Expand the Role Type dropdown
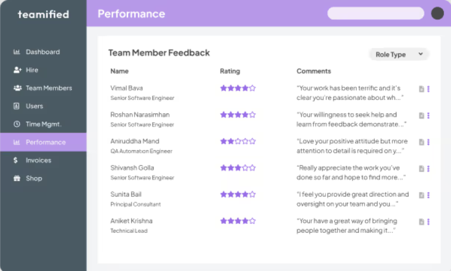The width and height of the screenshot is (451, 271). pos(399,54)
